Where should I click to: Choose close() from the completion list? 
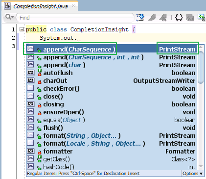[x=112, y=97]
